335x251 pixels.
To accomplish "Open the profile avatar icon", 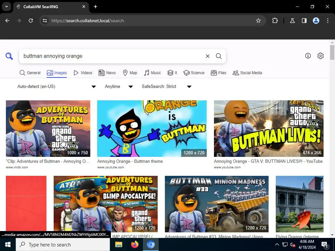I will (316, 21).
